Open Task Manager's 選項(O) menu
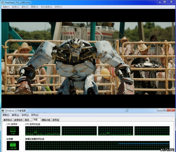The width and height of the screenshot is (176, 152). tap(15, 115)
